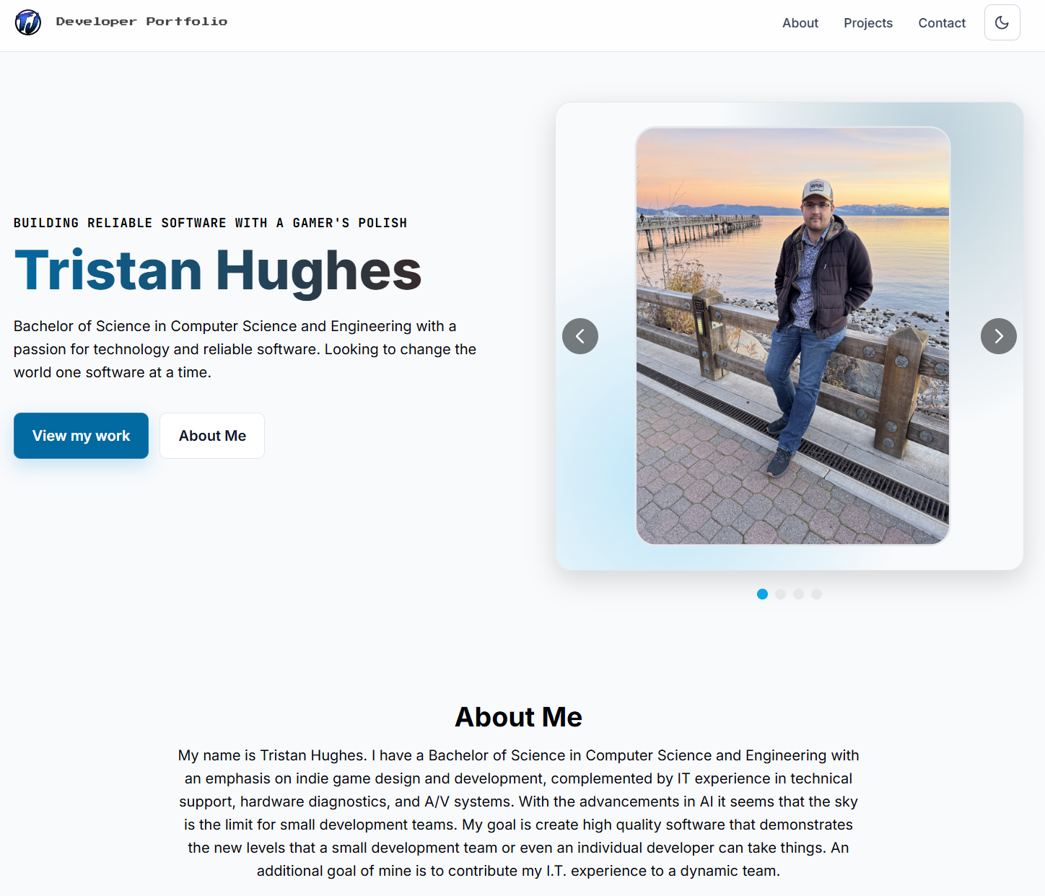1045x896 pixels.
Task: Click the "View my work" button
Action: (81, 436)
